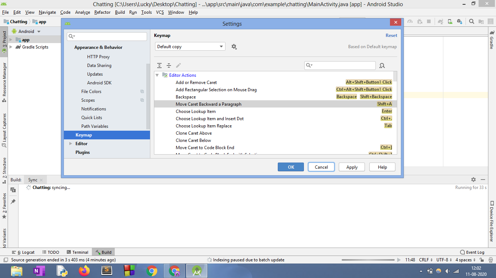Open the 4 spaces indent selector
496x278 pixels.
click(x=466, y=260)
